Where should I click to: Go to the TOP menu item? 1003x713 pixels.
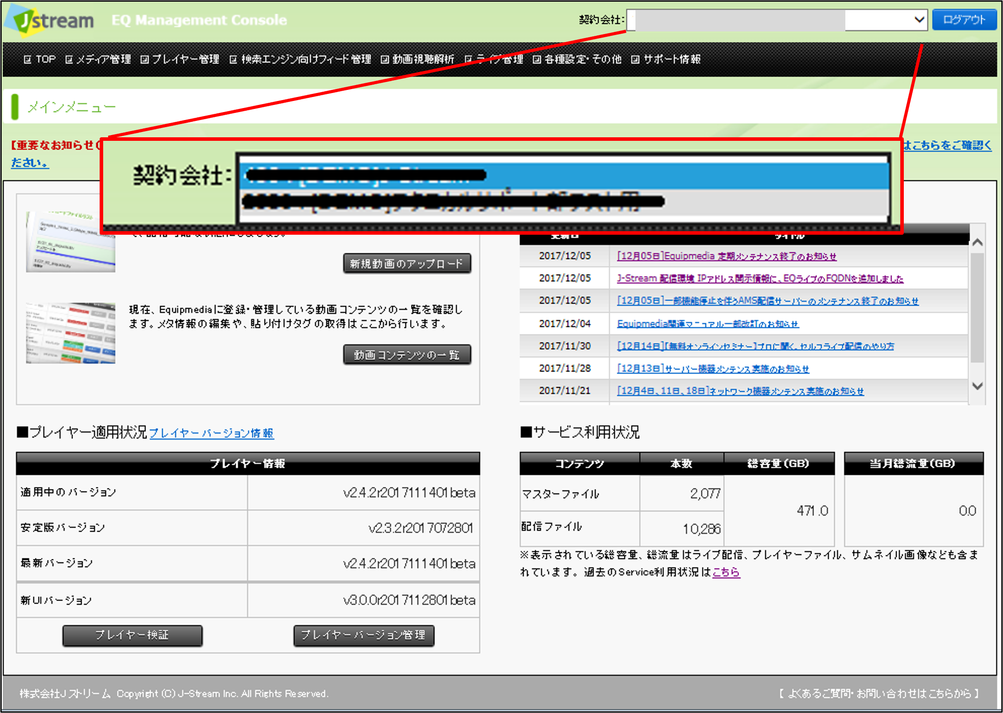click(x=40, y=59)
